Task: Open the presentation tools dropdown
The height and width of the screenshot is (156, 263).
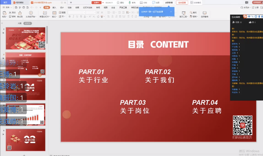Action: coord(184,16)
